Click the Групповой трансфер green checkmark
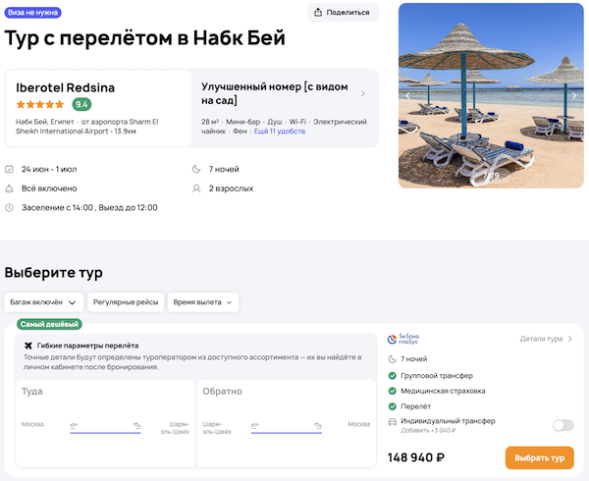The width and height of the screenshot is (589, 481). pos(393,375)
